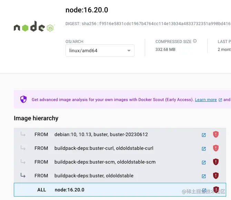Click vulnerability shield for debian:10 row
This screenshot has width=231, height=200.
coord(216,134)
